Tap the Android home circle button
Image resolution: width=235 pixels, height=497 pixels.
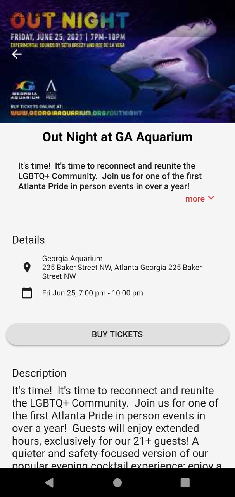tap(117, 483)
